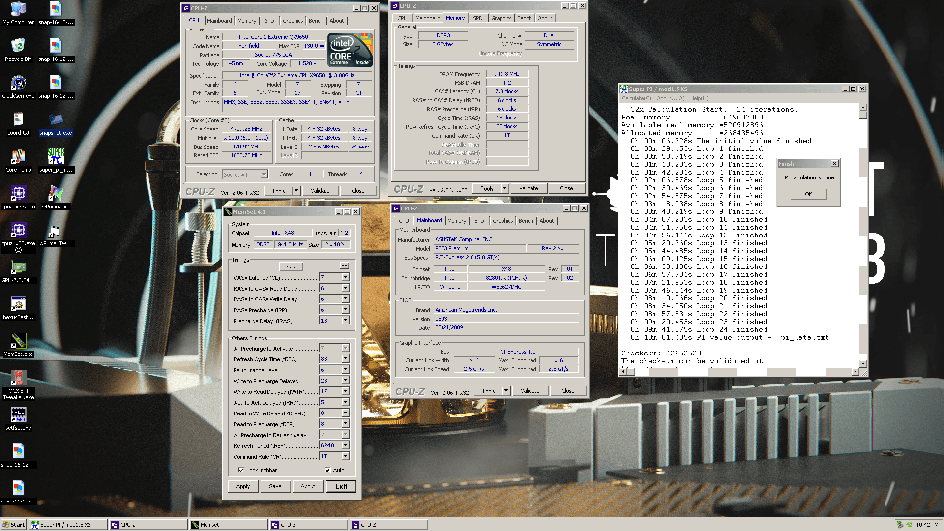Open the Tools dropdown arrow in Mainboard window
The image size is (944, 531).
pyautogui.click(x=506, y=391)
